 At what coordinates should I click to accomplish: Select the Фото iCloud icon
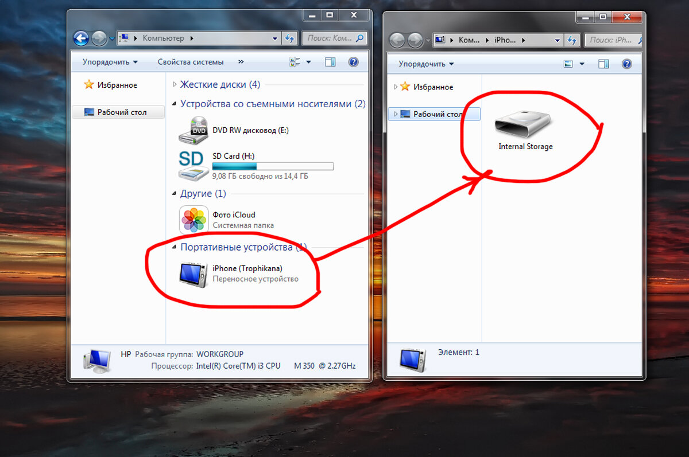pos(193,220)
